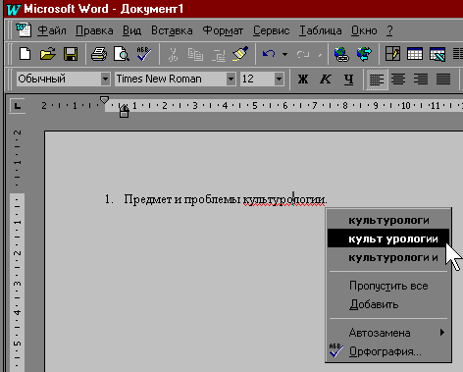Open the Вид menu
The width and height of the screenshot is (463, 372).
click(x=131, y=30)
